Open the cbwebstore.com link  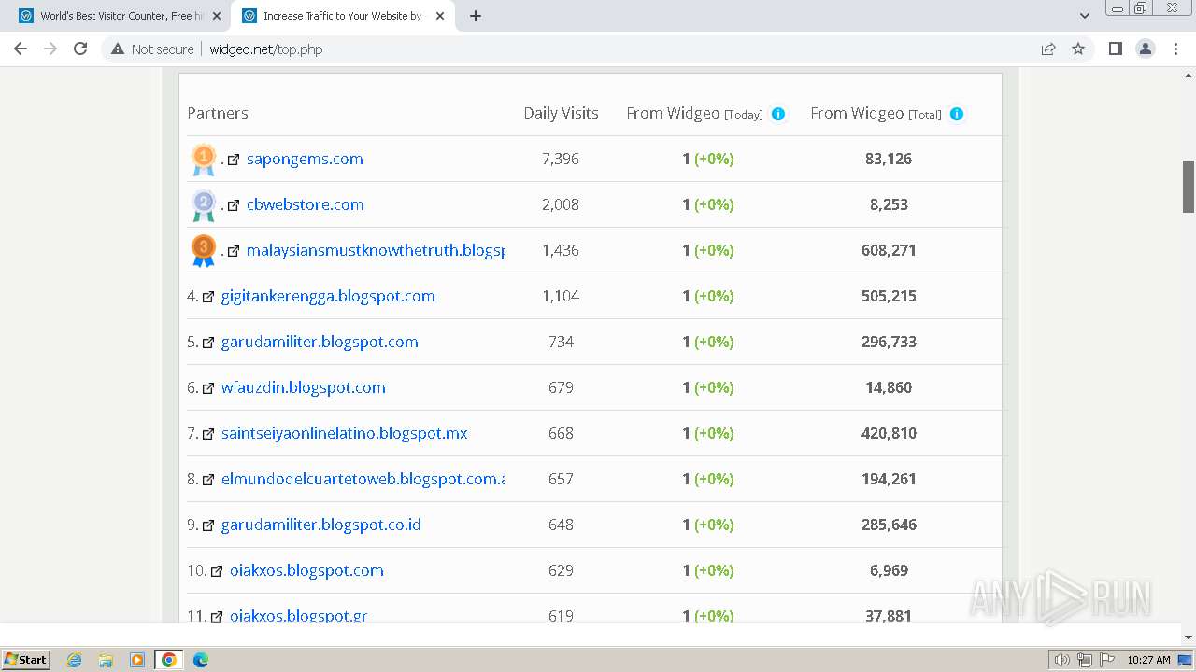[306, 205]
